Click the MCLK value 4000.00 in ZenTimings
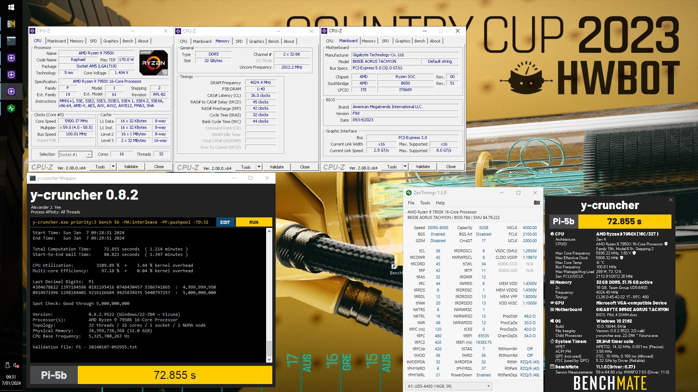 (x=530, y=228)
